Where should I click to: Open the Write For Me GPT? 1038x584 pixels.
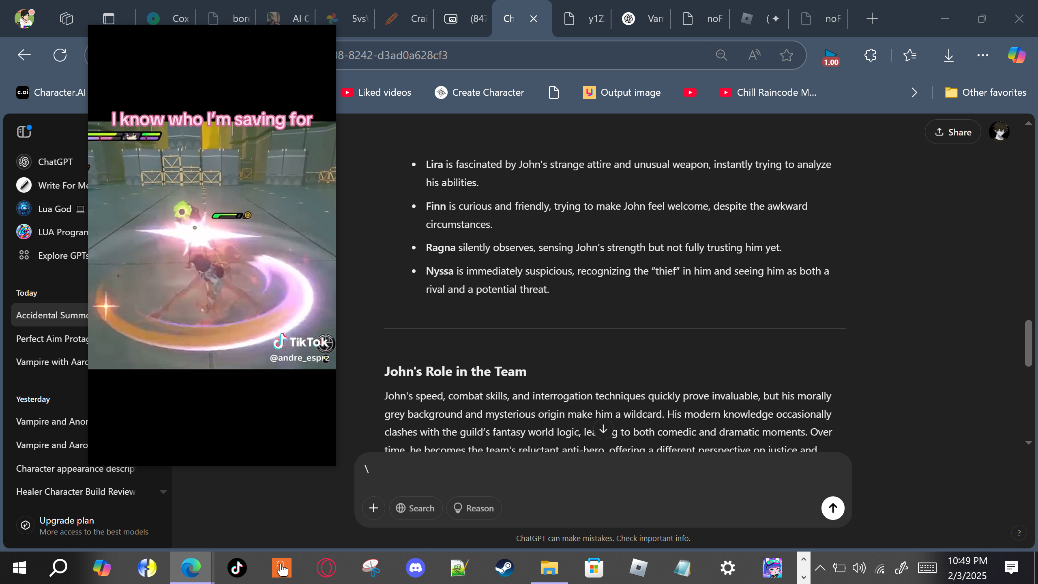pos(51,185)
